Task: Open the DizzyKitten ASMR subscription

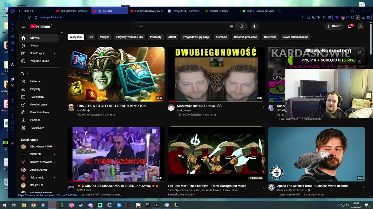Action: tap(38, 147)
